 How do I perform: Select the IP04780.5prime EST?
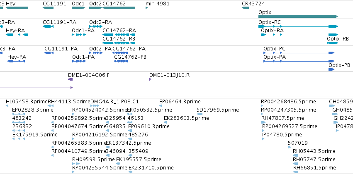(x=263, y=139)
